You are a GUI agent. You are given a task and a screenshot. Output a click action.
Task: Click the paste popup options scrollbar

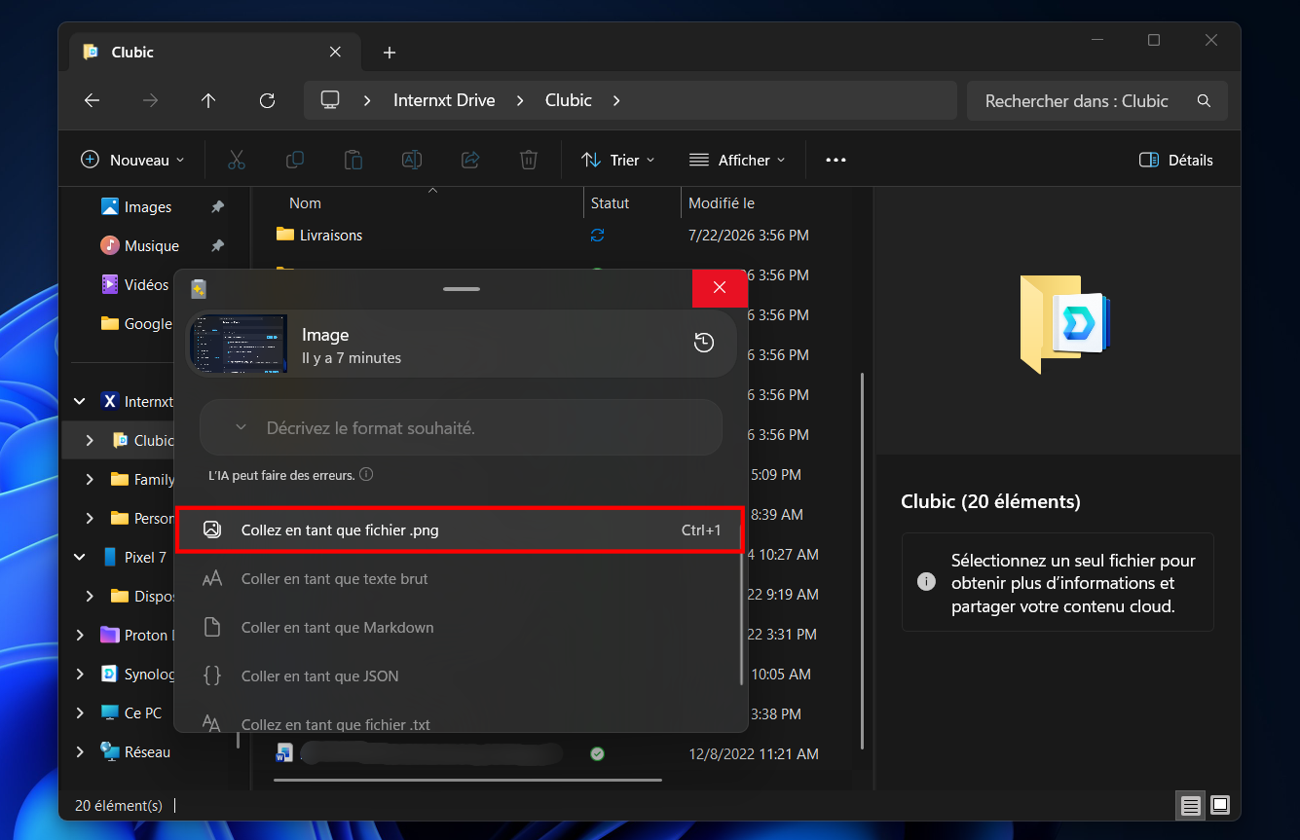[742, 617]
